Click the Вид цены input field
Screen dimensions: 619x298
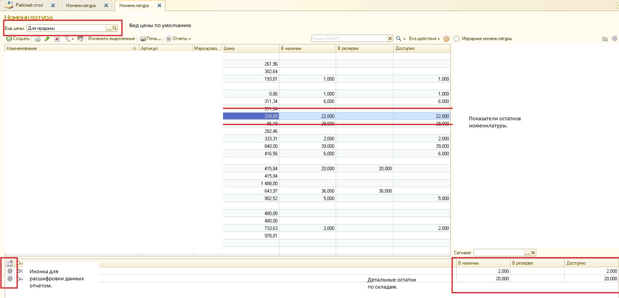point(66,28)
